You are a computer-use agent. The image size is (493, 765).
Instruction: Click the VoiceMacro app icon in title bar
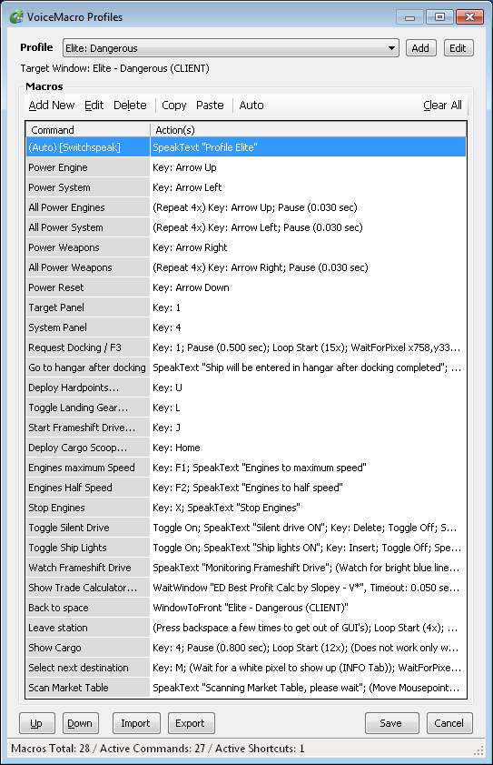click(16, 17)
